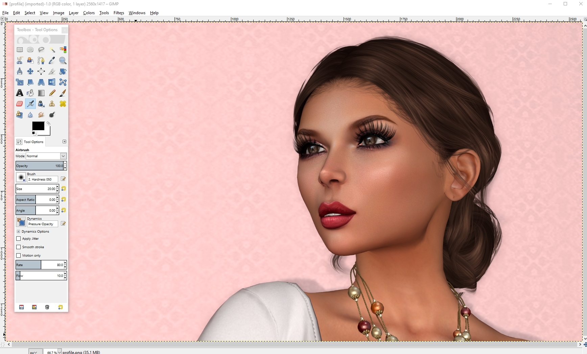Select the Shear tool
The width and height of the screenshot is (587, 354).
click(30, 82)
